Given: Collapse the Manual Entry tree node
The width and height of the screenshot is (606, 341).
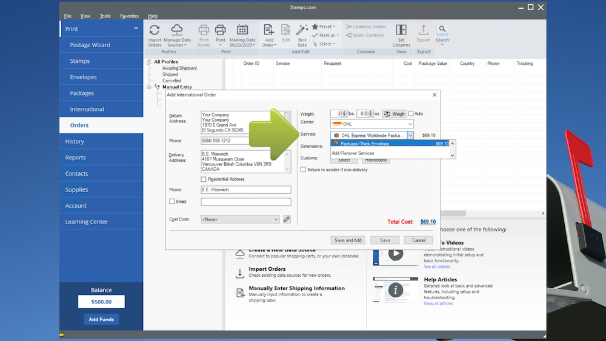Looking at the screenshot, I should (150, 87).
